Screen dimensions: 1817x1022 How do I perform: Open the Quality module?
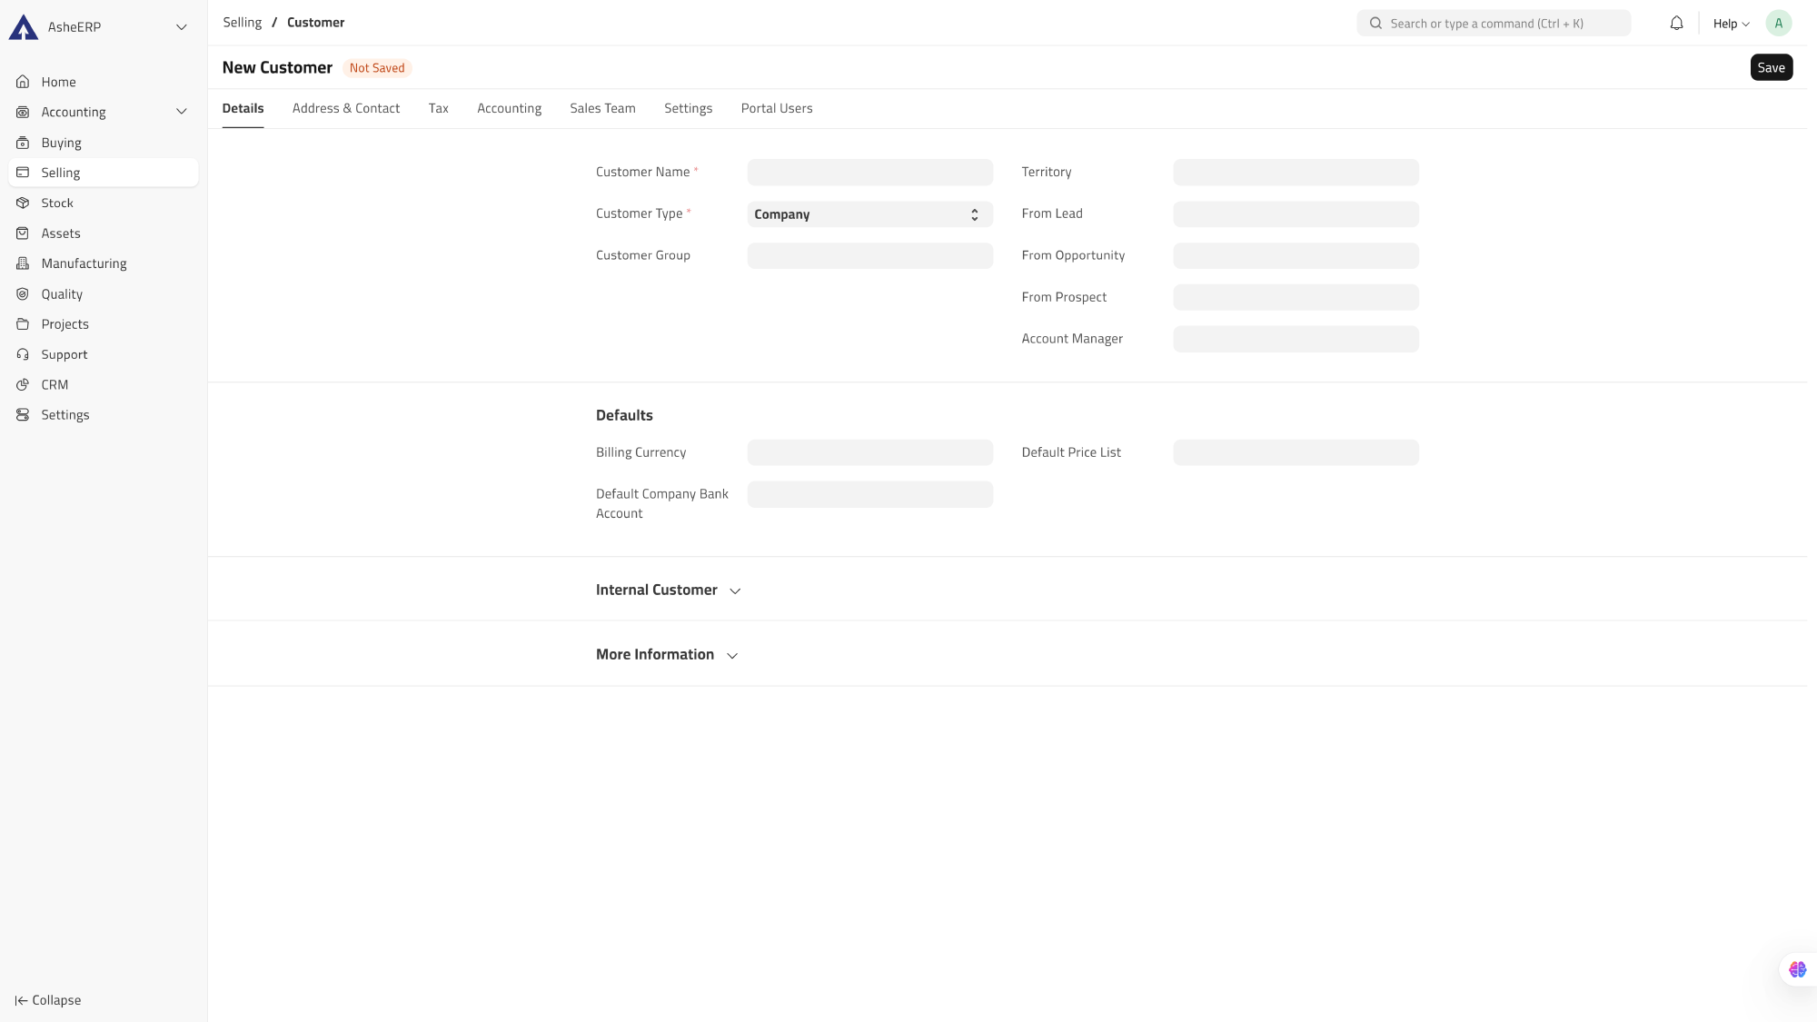62,294
